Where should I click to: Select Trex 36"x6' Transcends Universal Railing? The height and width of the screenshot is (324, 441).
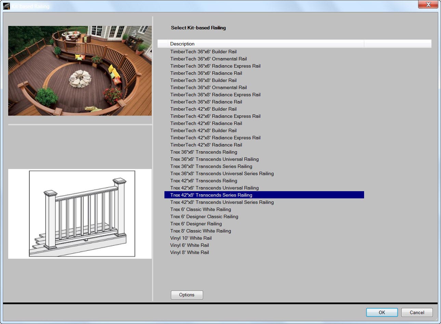(214, 159)
